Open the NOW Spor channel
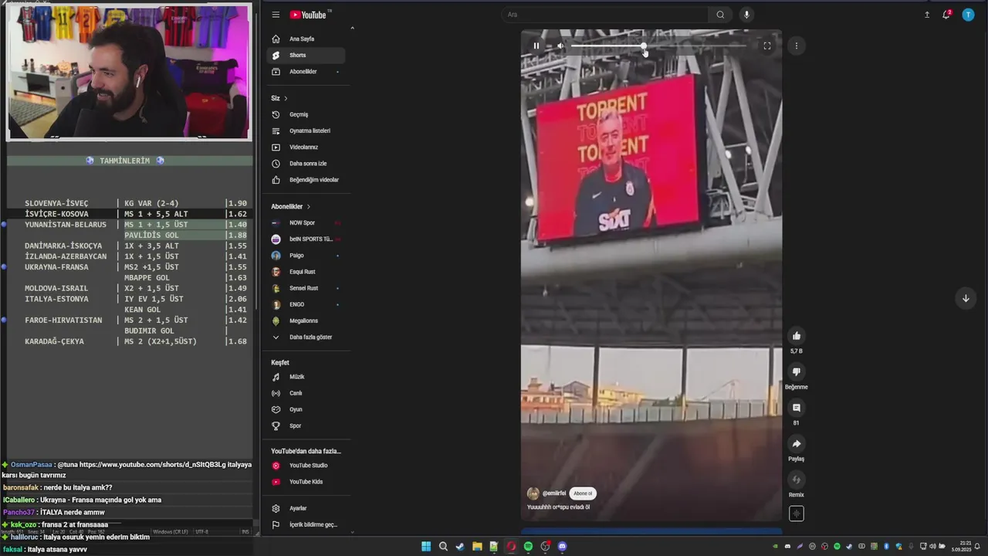Image resolution: width=988 pixels, height=556 pixels. (x=306, y=222)
